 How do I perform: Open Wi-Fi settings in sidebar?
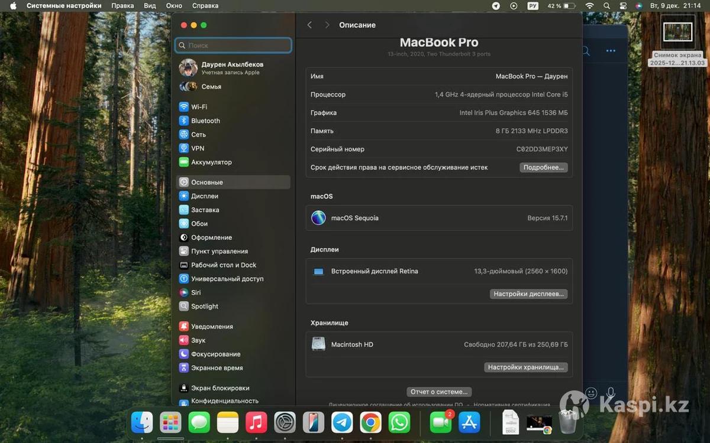coord(199,107)
